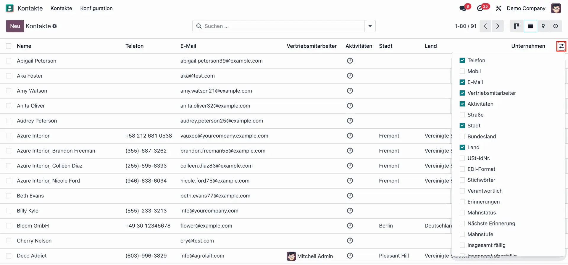The width and height of the screenshot is (568, 265).
Task: Click the debug tools wrench icon
Action: click(498, 8)
